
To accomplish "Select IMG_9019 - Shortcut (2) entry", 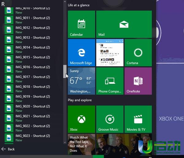I will [33, 98].
